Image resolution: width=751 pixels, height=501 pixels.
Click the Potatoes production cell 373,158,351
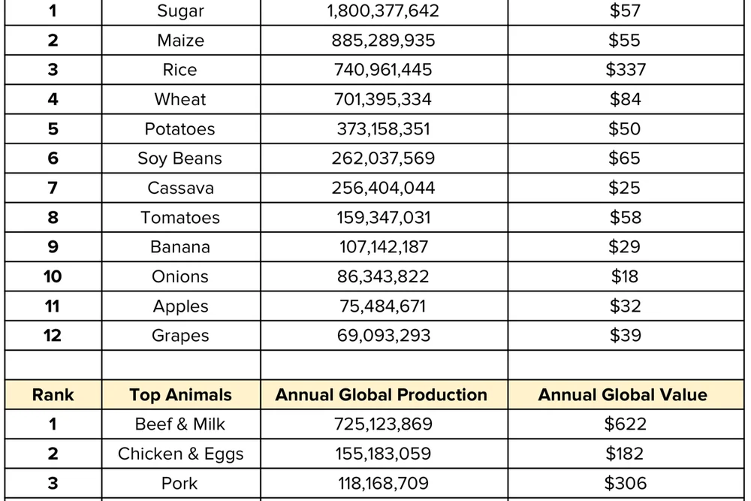(x=383, y=129)
